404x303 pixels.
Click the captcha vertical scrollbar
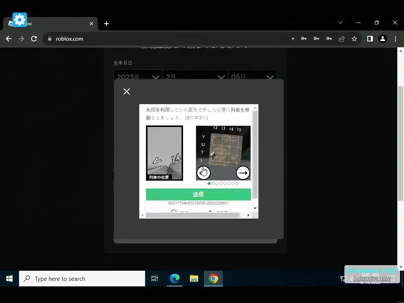(255, 155)
